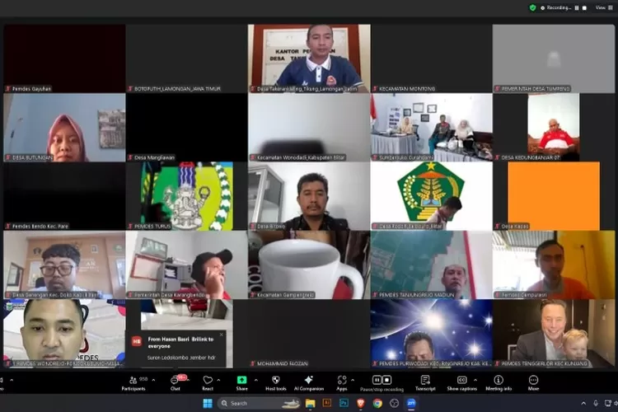
Task: Stop recording from the bottom toolbar
Action: (x=386, y=380)
